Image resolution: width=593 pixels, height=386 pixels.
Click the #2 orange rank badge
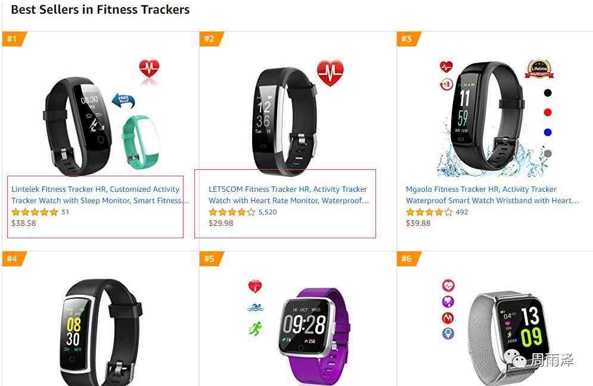click(x=211, y=39)
